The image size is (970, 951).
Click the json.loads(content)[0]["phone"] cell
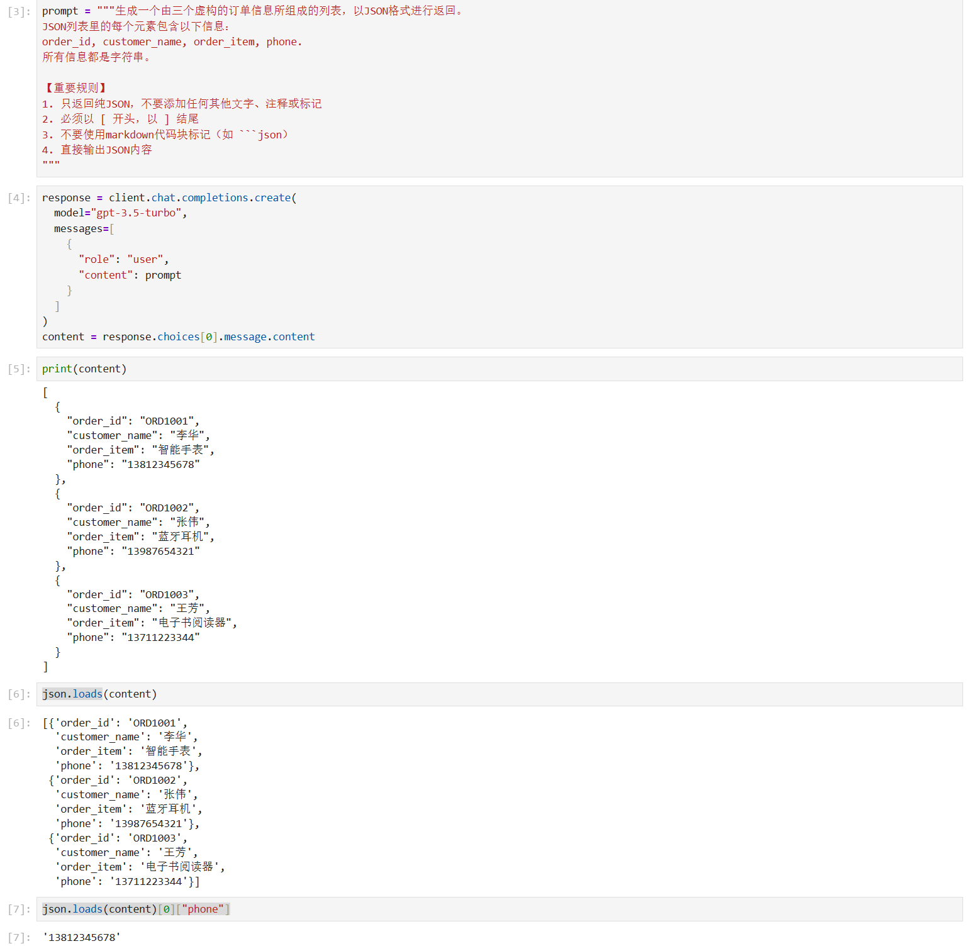(499, 909)
